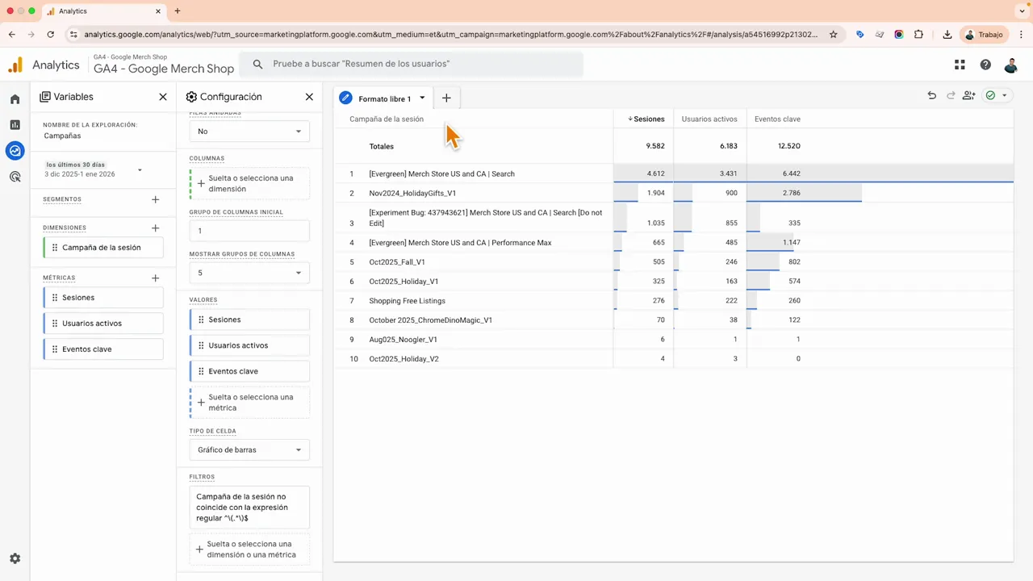Add a new segment with plus icon
The width and height of the screenshot is (1033, 581).
pyautogui.click(x=156, y=199)
